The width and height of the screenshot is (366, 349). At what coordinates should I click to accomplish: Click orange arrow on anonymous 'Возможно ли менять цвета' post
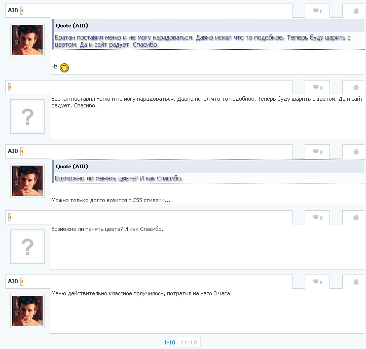10,217
